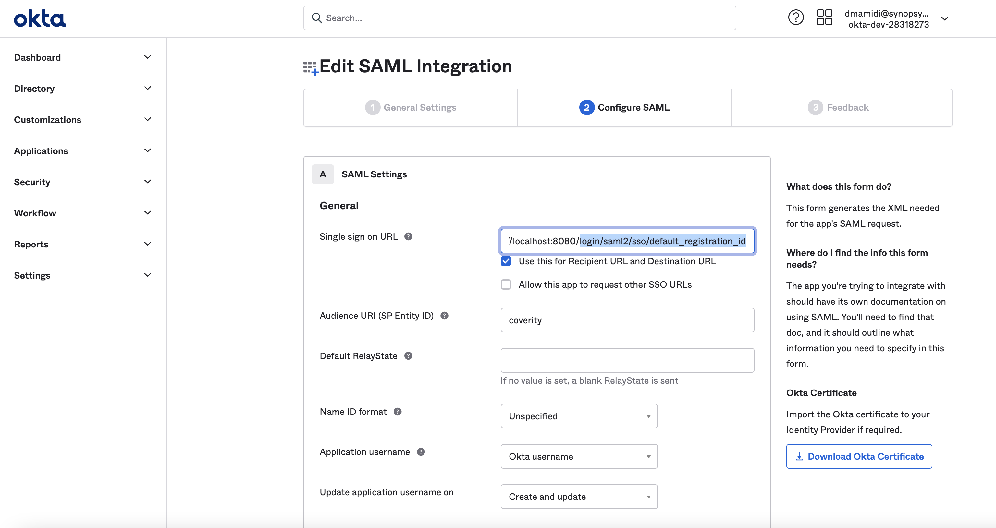
Task: Click help icon next to Audience URI
Action: [x=444, y=316]
